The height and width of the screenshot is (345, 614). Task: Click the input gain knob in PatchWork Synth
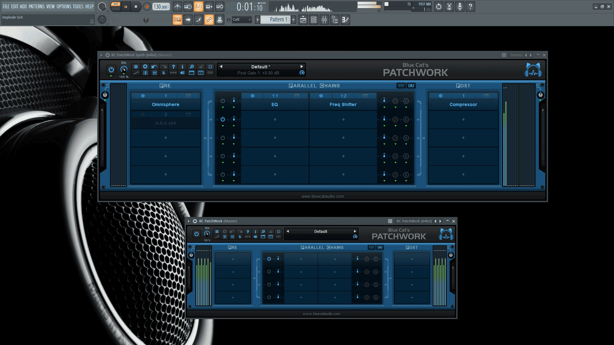[x=105, y=95]
